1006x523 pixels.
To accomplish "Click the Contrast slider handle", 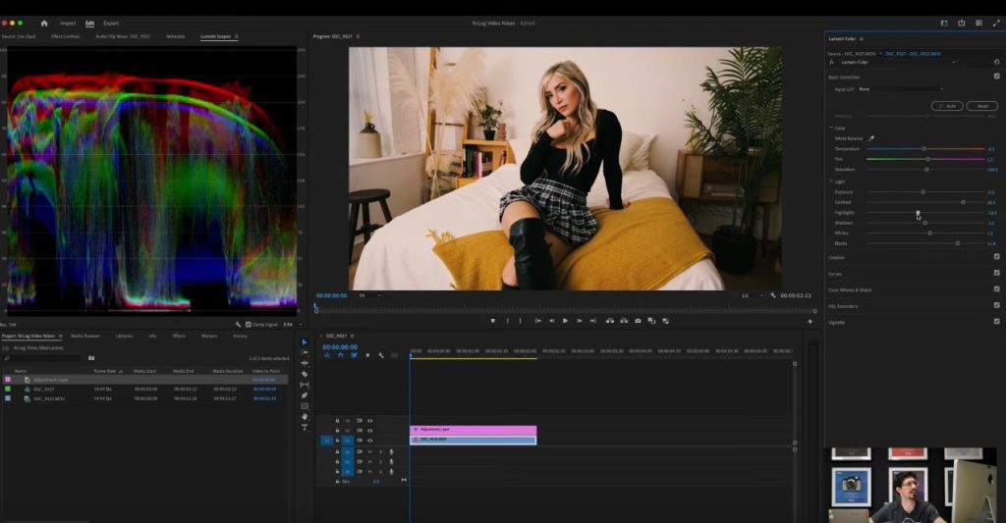I will pos(962,202).
